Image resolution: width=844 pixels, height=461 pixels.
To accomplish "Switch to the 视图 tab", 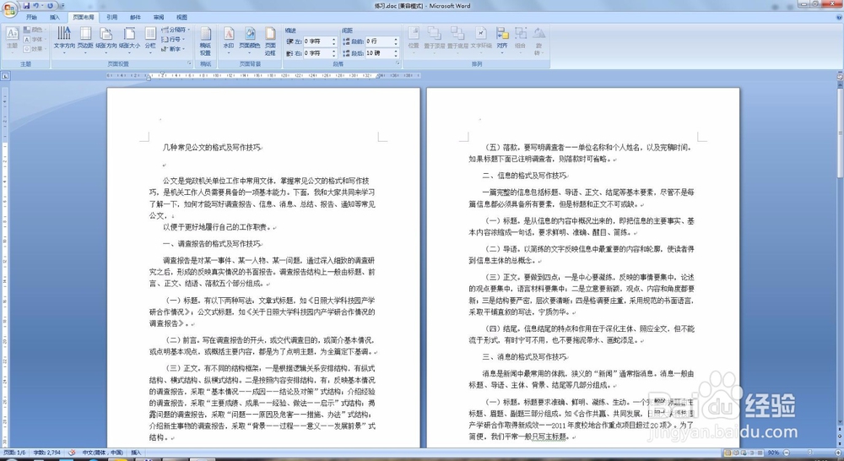I will [x=182, y=17].
